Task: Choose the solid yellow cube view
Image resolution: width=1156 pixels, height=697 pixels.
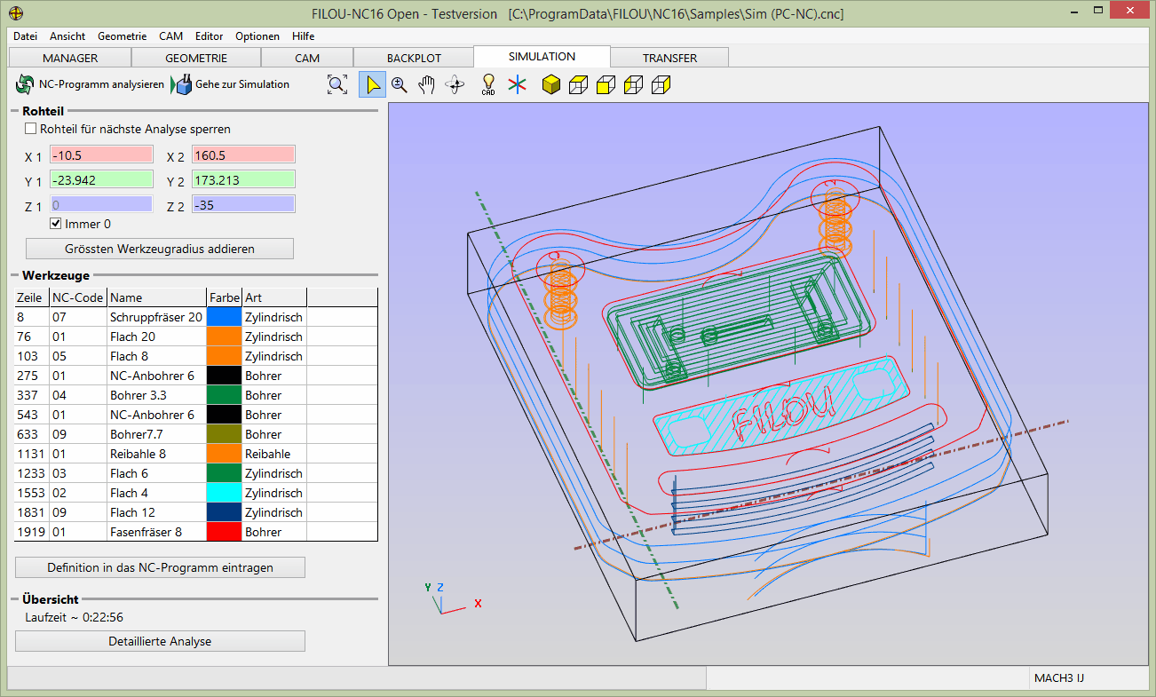Action: (550, 85)
